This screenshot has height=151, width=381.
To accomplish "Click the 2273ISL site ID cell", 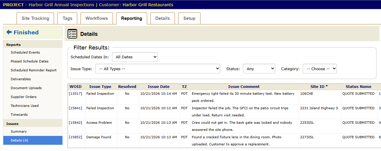I will click(x=307, y=137).
